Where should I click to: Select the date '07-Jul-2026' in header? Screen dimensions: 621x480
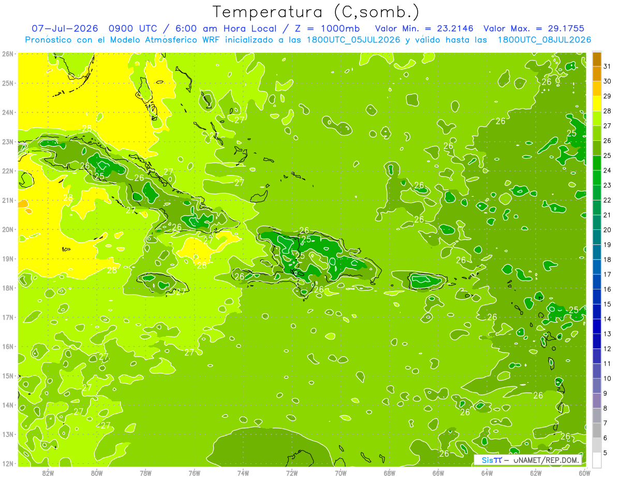point(65,28)
